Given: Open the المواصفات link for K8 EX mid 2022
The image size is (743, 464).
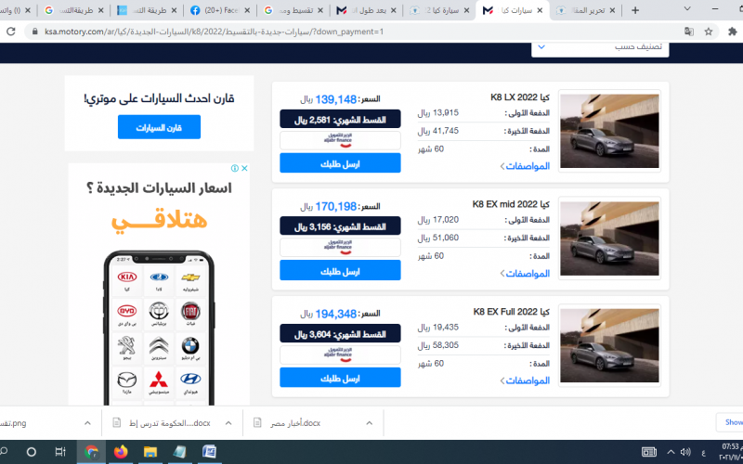Looking at the screenshot, I should pyautogui.click(x=525, y=273).
